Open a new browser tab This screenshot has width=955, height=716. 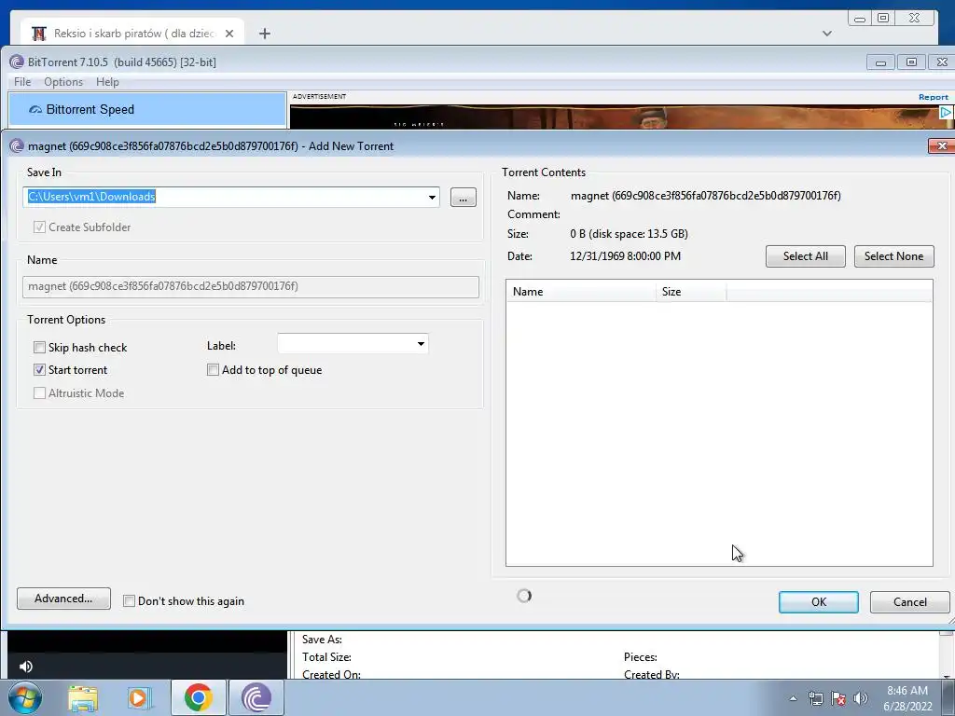click(264, 34)
